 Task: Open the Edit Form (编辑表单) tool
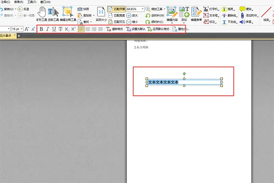pos(196,14)
